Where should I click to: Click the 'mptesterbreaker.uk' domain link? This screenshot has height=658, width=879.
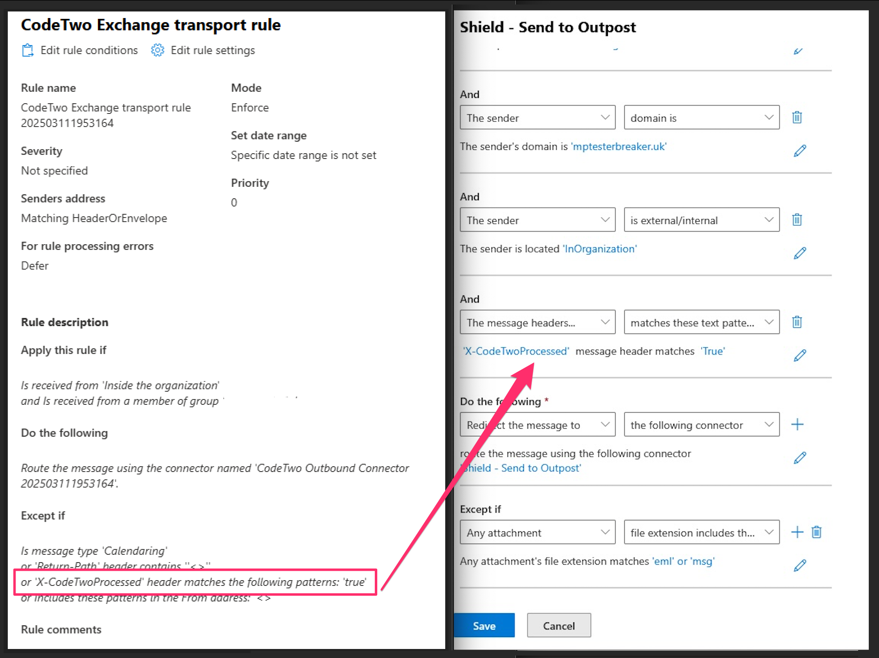click(x=618, y=146)
